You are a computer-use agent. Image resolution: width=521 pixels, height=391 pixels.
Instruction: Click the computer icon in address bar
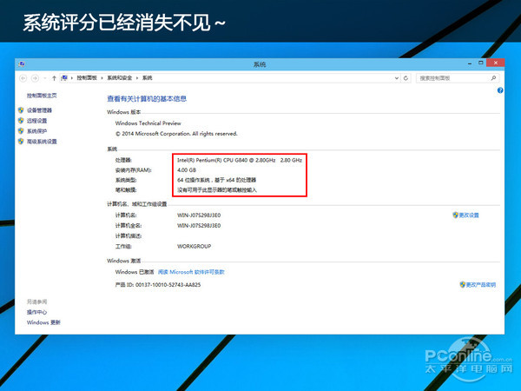(x=64, y=78)
